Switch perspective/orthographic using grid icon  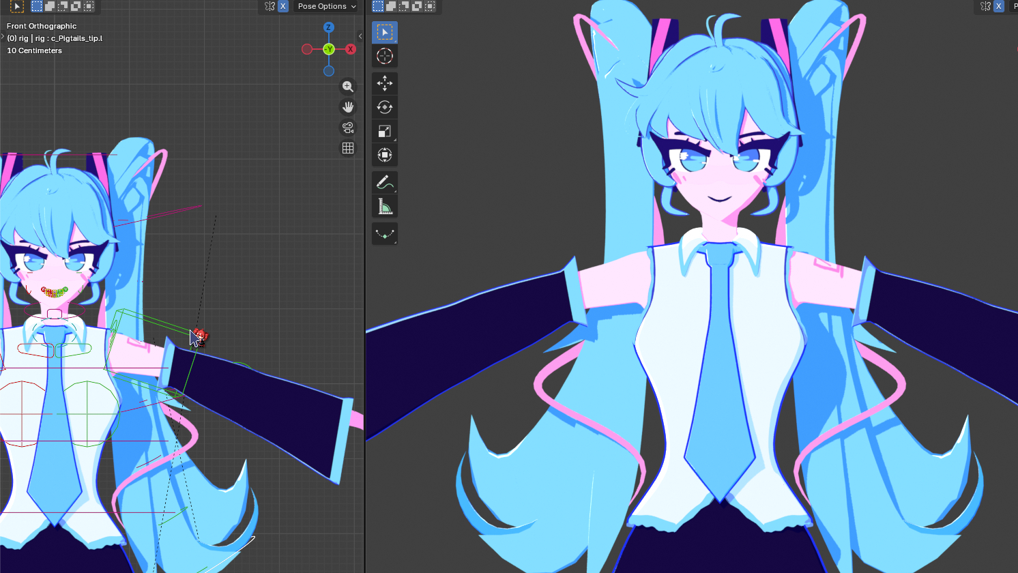[x=348, y=148]
